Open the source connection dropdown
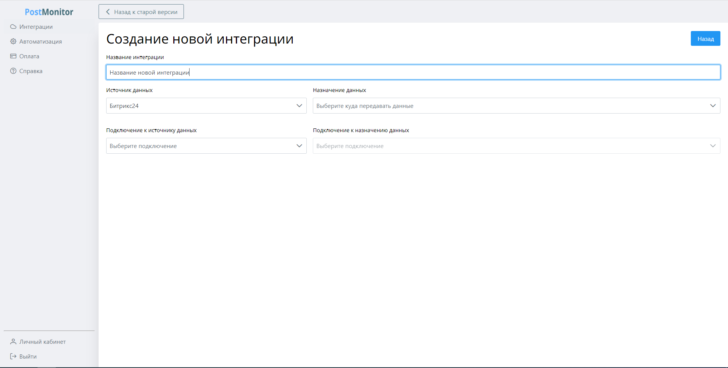Screen dimensions: 728x368 (206, 146)
